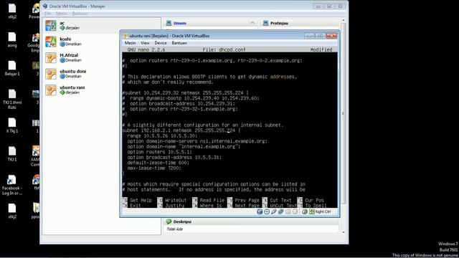The height and width of the screenshot is (258, 459).
Task: Click the Ubuntu OS icon of ubuntu doni
Action: (51, 74)
